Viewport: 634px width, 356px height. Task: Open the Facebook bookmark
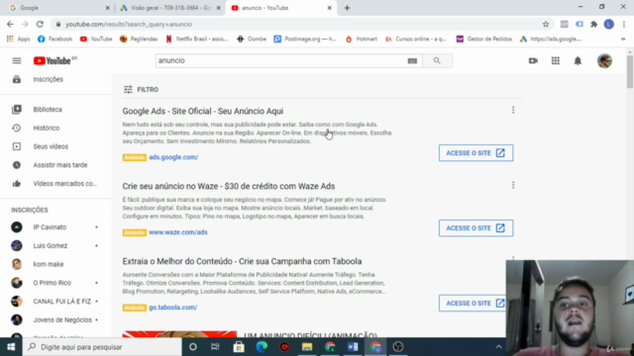[54, 40]
